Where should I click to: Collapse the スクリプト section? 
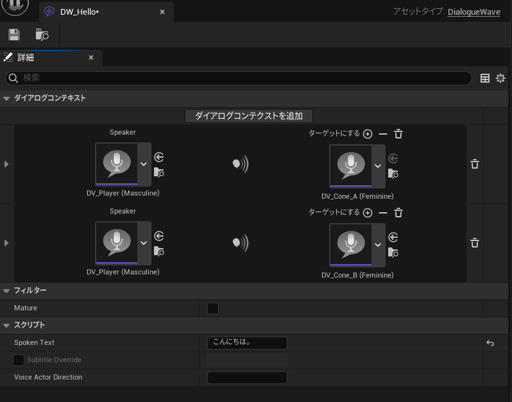coord(6,325)
